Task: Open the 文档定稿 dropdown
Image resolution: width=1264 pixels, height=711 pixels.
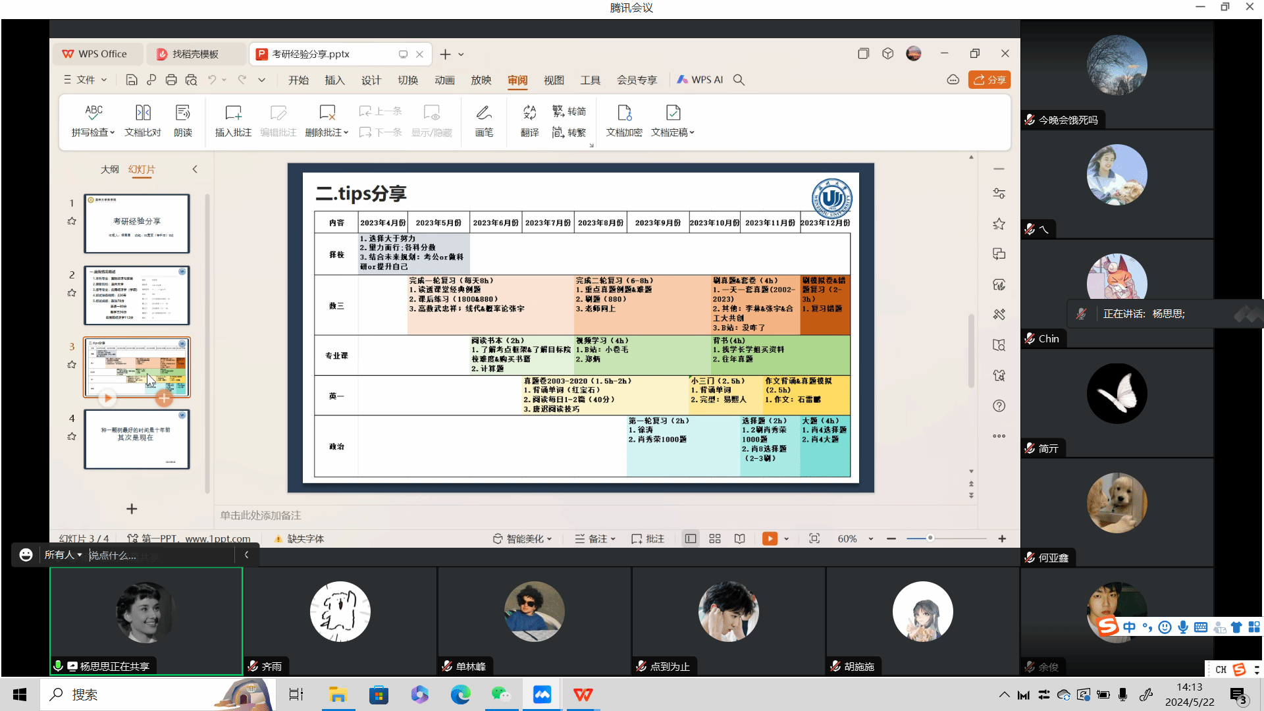Action: click(692, 133)
